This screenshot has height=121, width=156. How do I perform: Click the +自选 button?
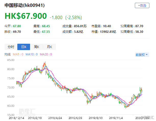[142, 5]
